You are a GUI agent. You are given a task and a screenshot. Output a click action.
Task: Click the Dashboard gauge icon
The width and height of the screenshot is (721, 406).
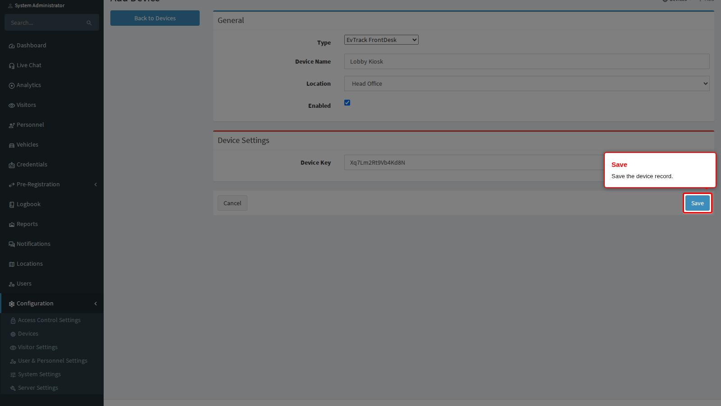point(12,46)
